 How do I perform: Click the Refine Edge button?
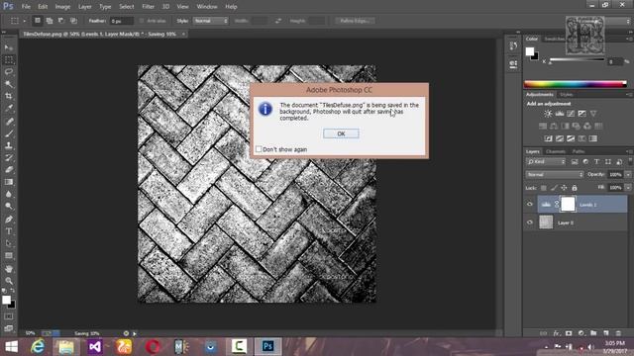click(x=355, y=21)
